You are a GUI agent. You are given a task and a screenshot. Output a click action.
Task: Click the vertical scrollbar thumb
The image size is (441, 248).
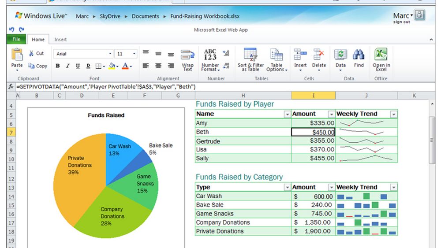click(x=432, y=140)
